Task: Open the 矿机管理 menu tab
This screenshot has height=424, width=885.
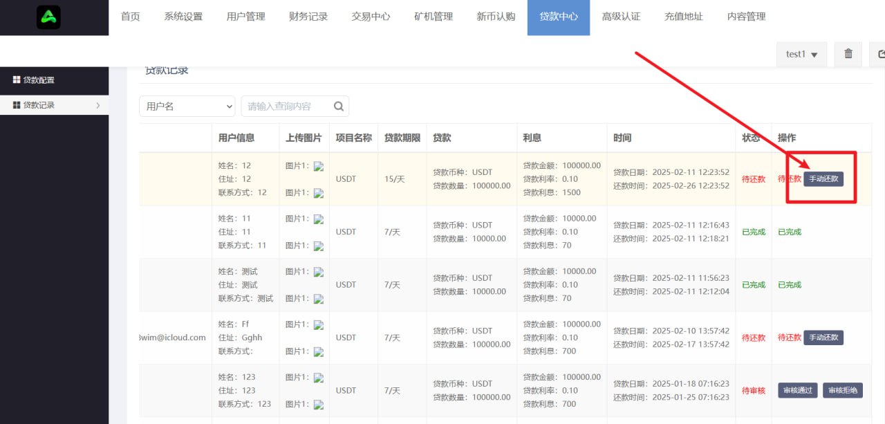Action: tap(434, 17)
